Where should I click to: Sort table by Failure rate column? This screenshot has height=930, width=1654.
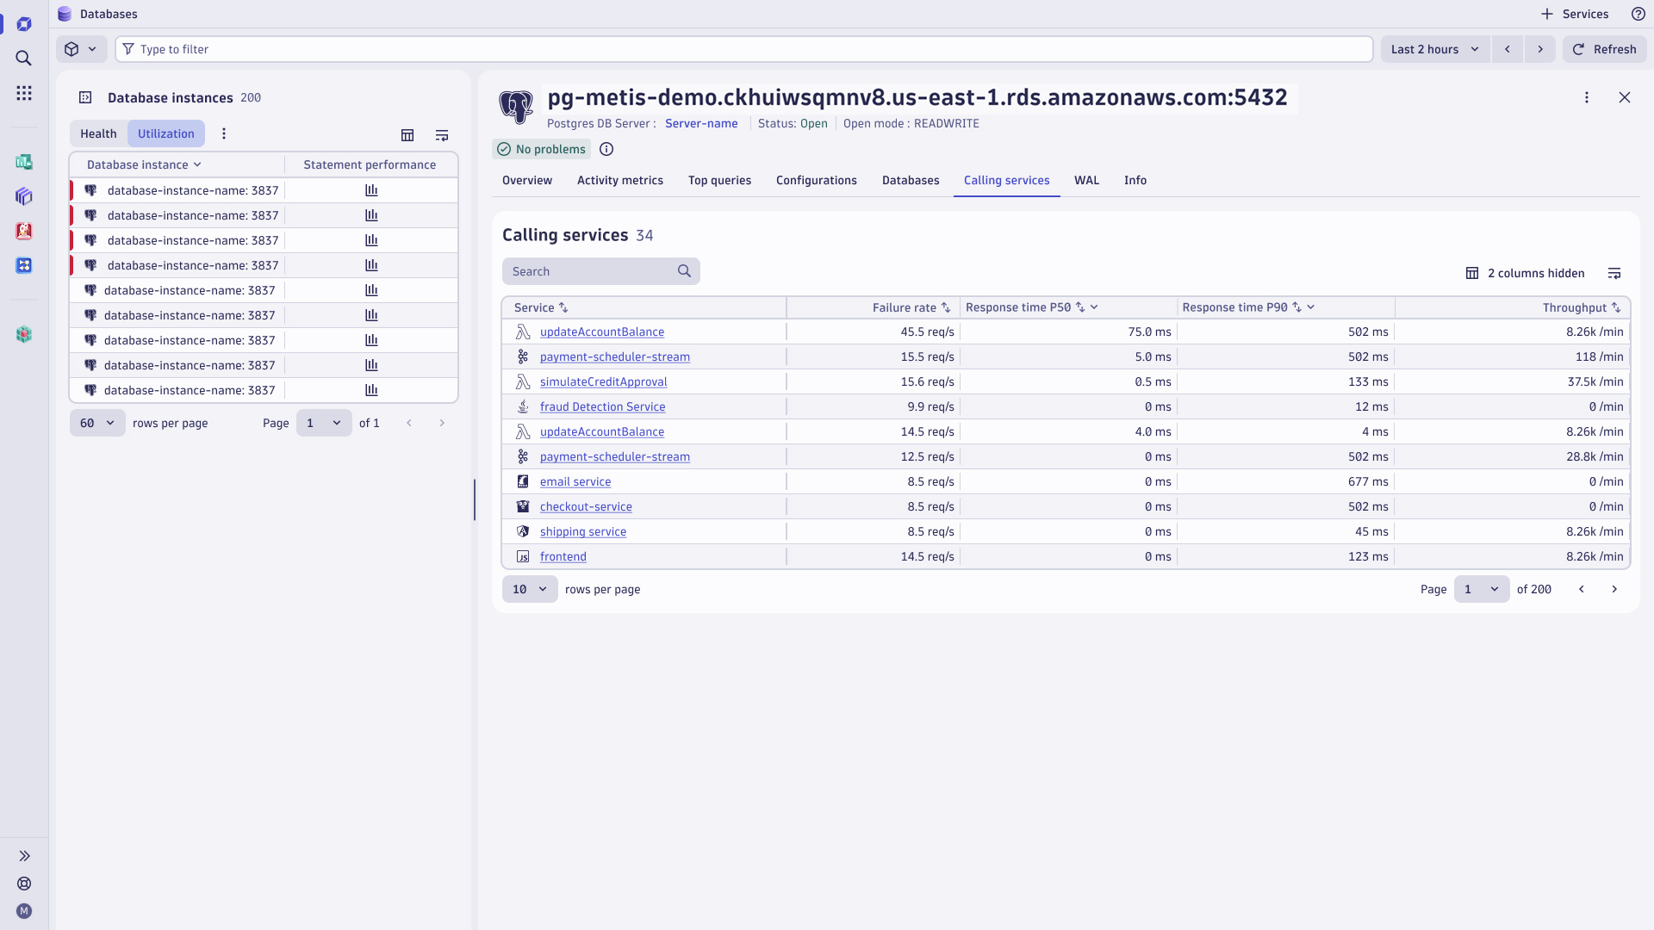point(911,307)
